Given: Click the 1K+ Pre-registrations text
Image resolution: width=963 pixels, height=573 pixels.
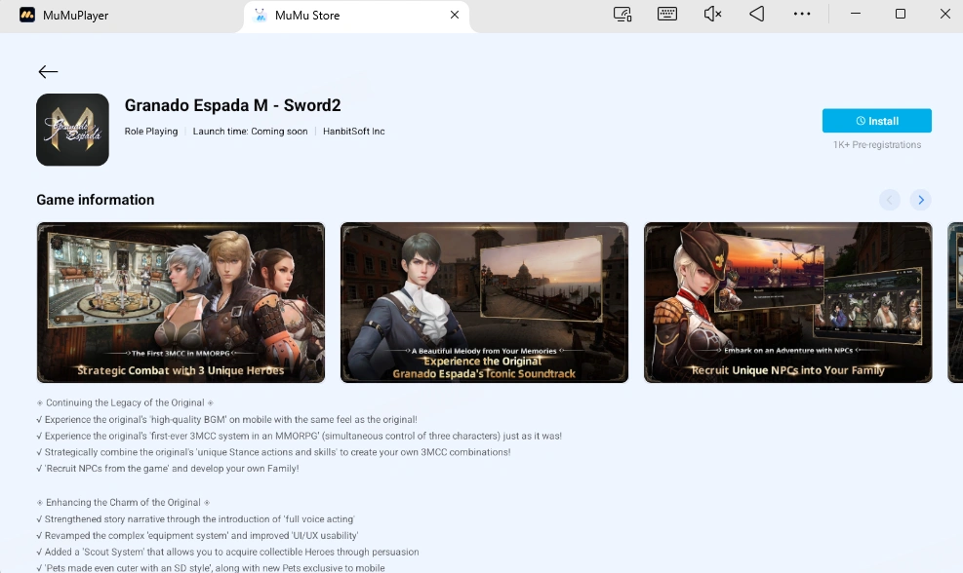Looking at the screenshot, I should click(877, 145).
